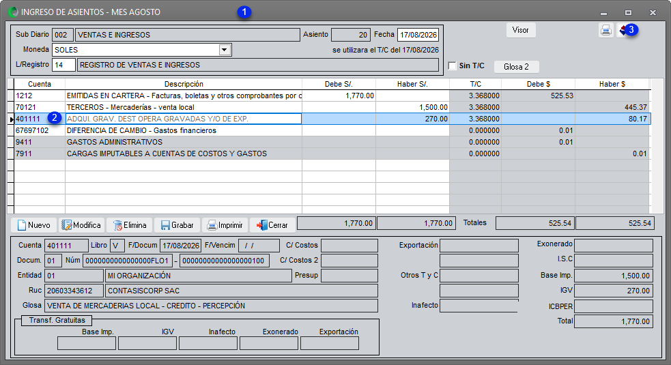Click the Libro V field
671x365 pixels.
pos(117,245)
